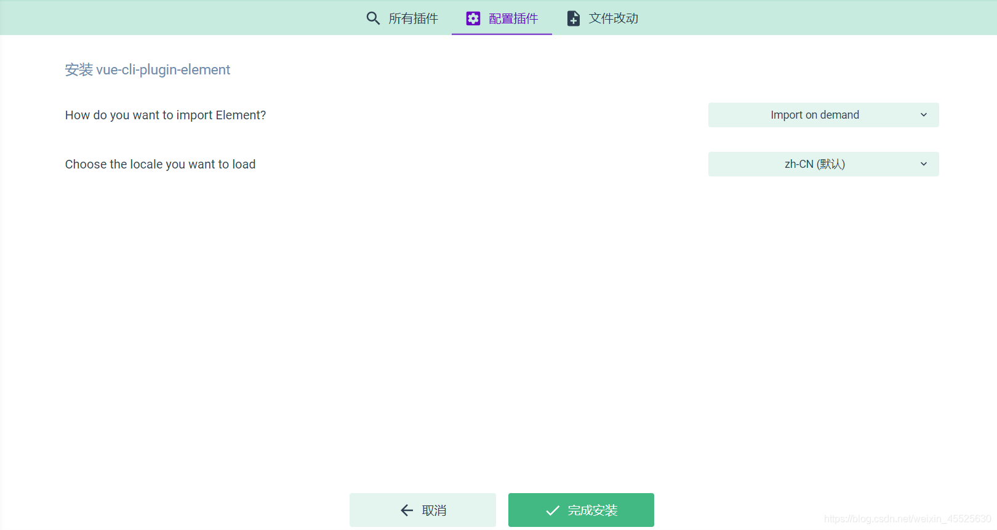Click the magnifier search icon
The image size is (997, 530).
(x=373, y=18)
